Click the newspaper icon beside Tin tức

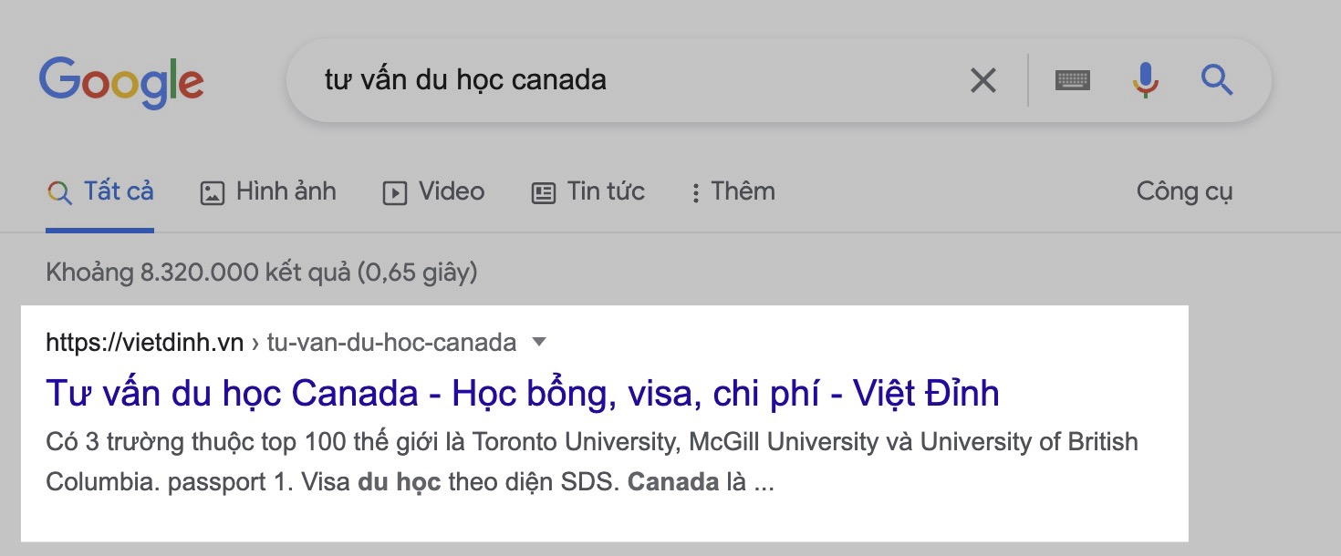pyautogui.click(x=543, y=193)
